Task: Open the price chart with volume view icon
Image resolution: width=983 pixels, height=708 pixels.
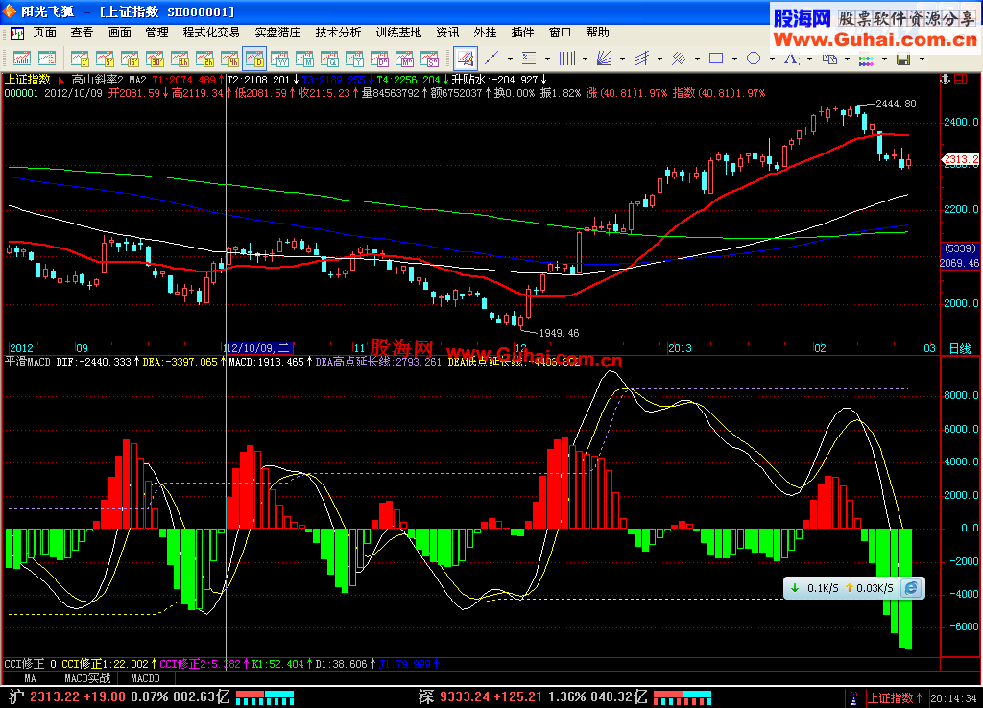Action: (22, 59)
